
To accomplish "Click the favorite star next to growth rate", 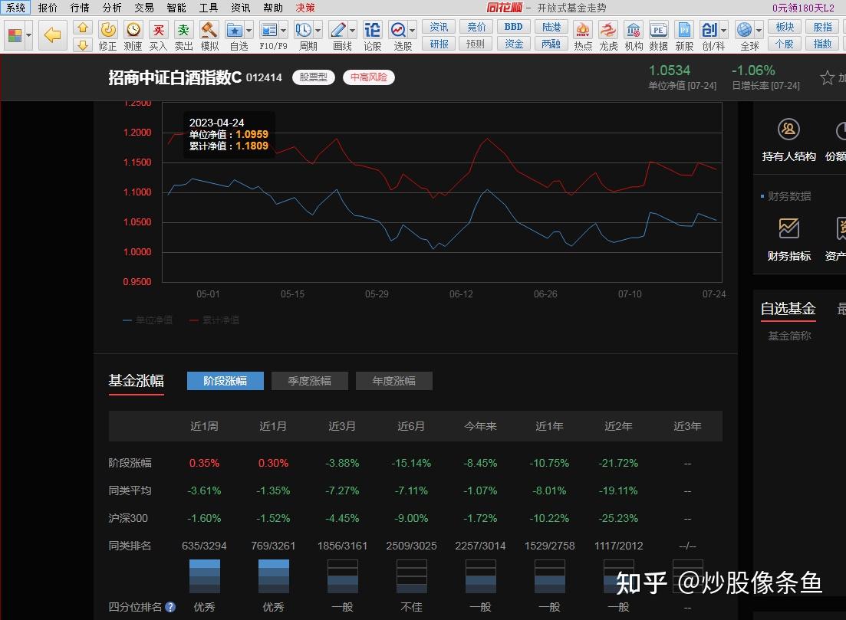I will tap(827, 78).
